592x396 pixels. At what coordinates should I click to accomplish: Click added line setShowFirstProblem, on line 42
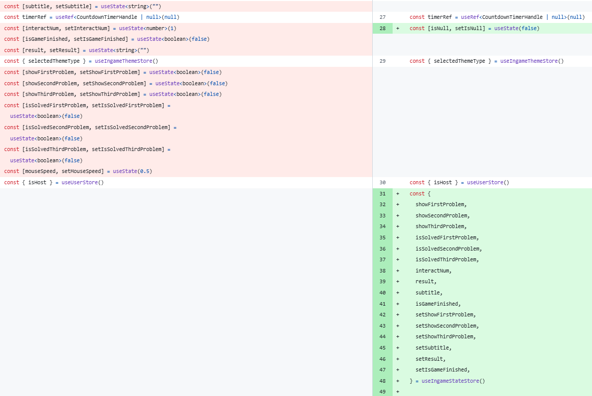click(x=446, y=315)
